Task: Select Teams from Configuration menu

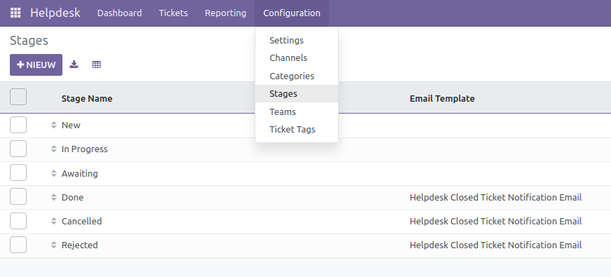Action: pos(297,112)
